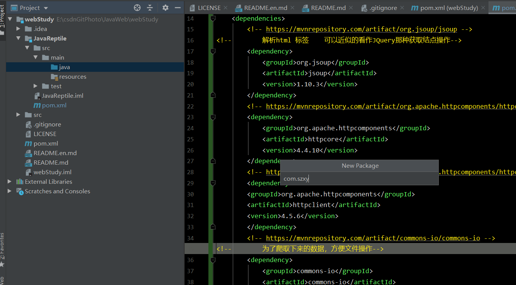The width and height of the screenshot is (516, 285).
Task: Close the .gitignore tab
Action: click(x=402, y=8)
